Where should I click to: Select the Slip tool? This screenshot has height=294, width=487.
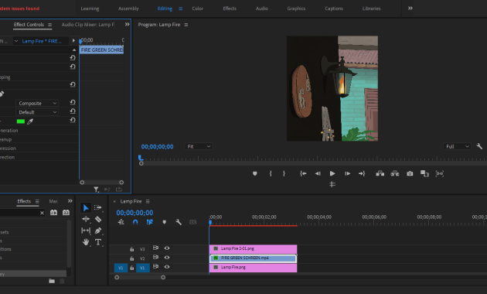pyautogui.click(x=86, y=231)
